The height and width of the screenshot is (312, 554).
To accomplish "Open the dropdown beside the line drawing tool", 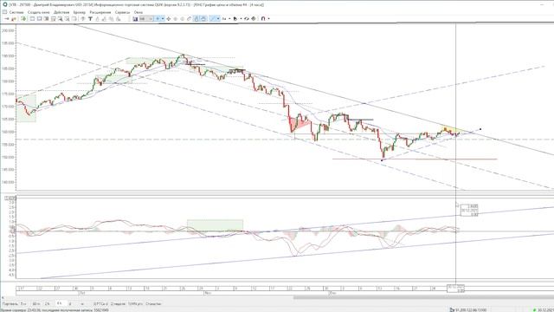I will pos(218,18).
